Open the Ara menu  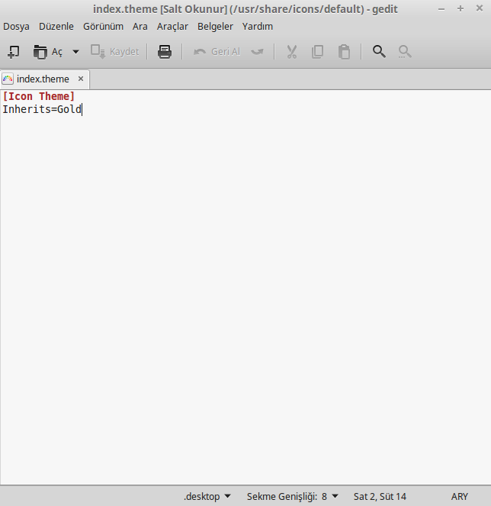click(x=140, y=27)
